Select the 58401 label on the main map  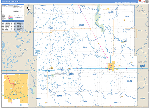(95, 74)
